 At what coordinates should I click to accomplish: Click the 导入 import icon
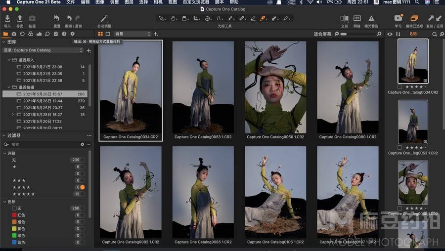click(x=7, y=19)
